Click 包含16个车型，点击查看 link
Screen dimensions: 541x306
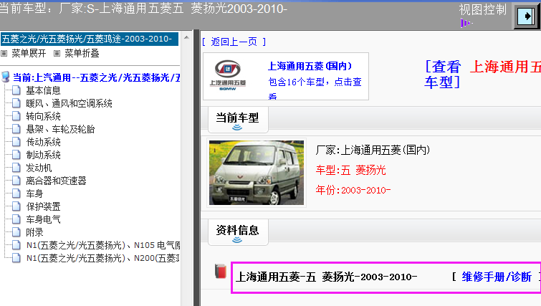tap(315, 88)
